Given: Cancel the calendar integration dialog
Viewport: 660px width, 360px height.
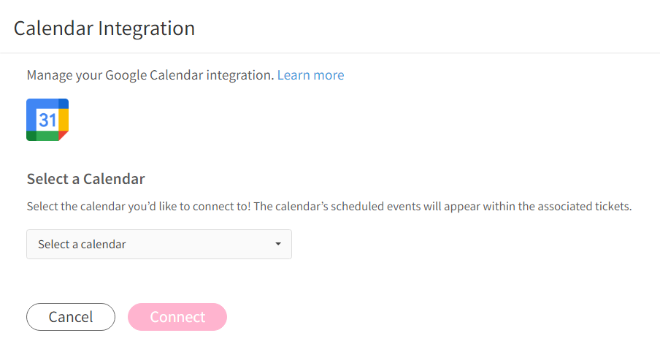Looking at the screenshot, I should (x=71, y=317).
